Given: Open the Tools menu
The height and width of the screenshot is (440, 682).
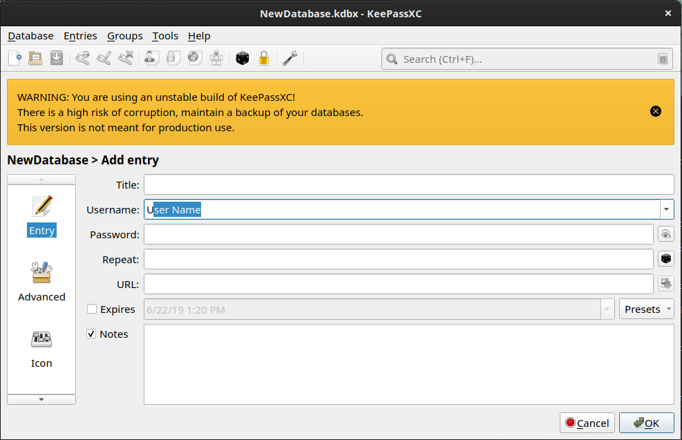Looking at the screenshot, I should coord(165,36).
